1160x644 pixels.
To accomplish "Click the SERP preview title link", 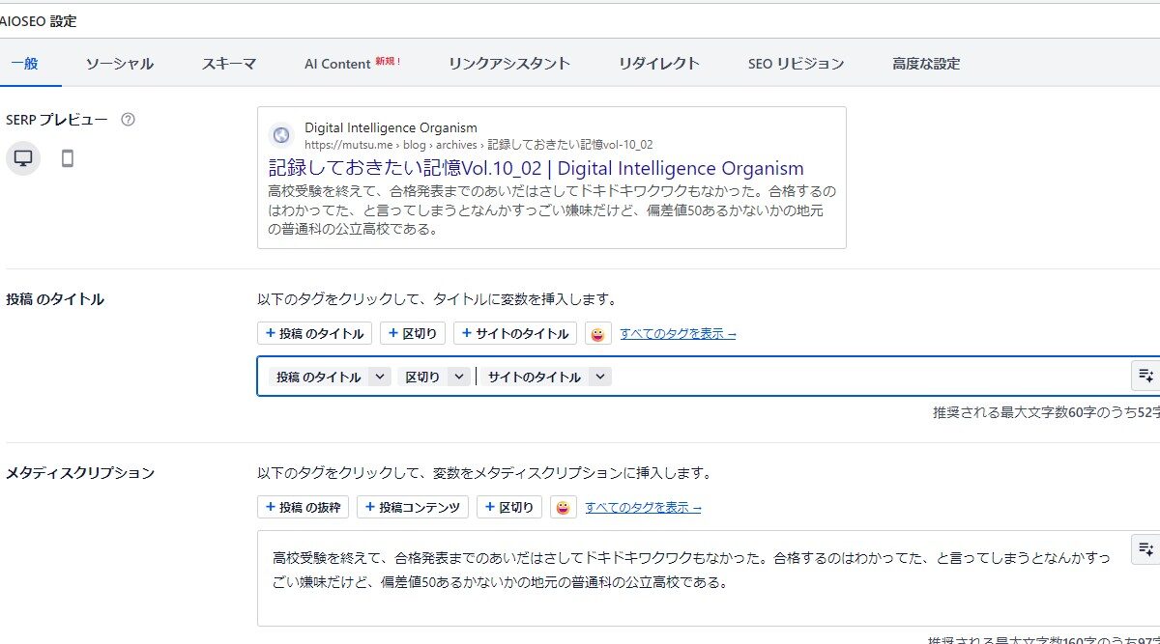I will (536, 168).
